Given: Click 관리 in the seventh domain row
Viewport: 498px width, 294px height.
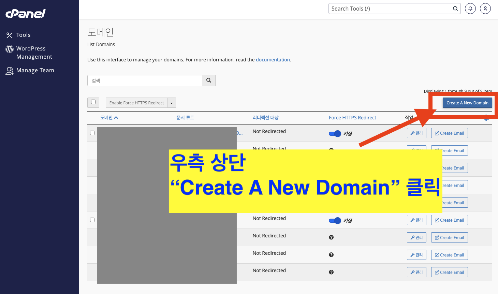Looking at the screenshot, I should pyautogui.click(x=416, y=237).
